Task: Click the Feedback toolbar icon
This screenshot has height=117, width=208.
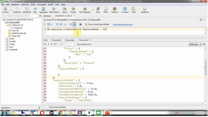Action: click(x=145, y=10)
